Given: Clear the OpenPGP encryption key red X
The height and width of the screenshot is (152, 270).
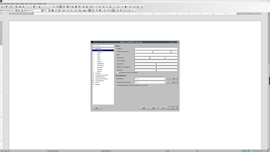Looking at the screenshot, I should pyautogui.click(x=168, y=82).
